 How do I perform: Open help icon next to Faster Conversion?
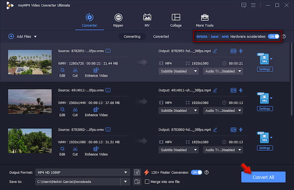206,172
